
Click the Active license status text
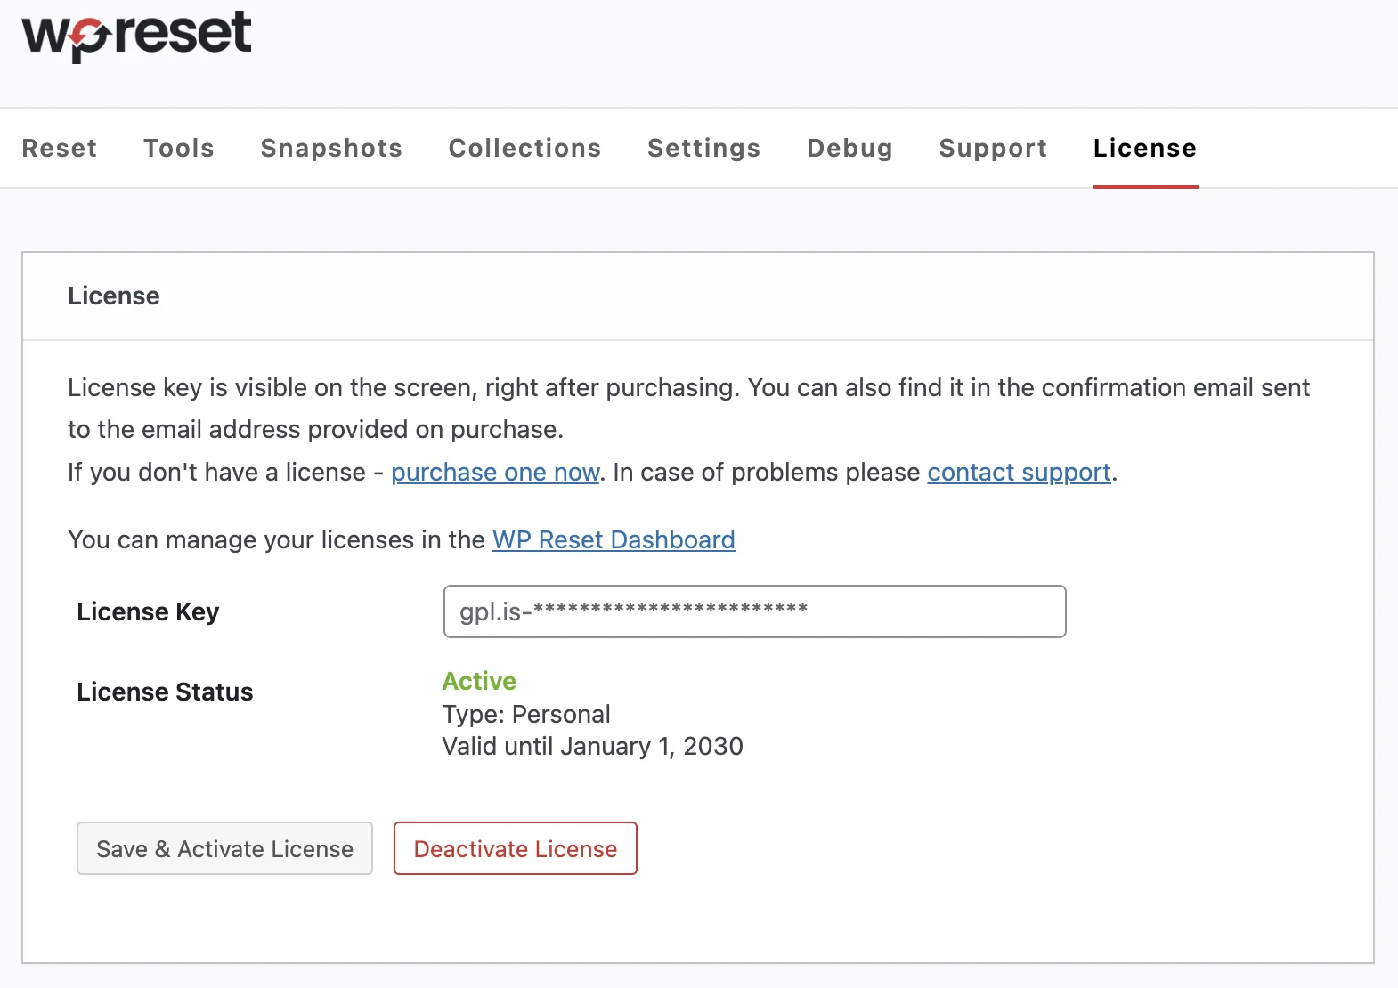coord(479,681)
